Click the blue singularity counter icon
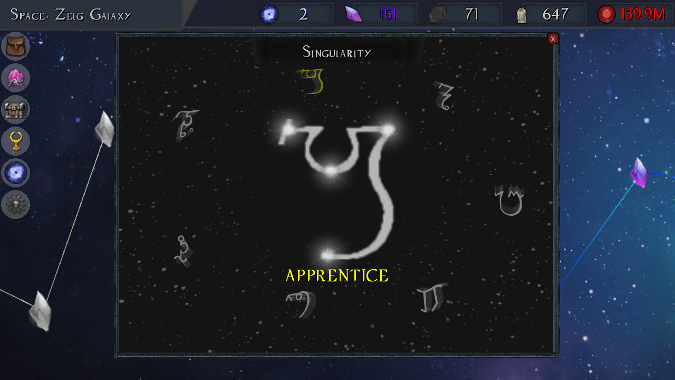The height and width of the screenshot is (380, 675). pos(269,14)
